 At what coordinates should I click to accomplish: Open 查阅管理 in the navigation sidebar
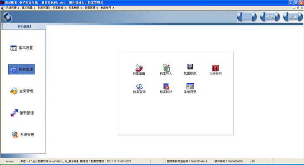[22, 91]
